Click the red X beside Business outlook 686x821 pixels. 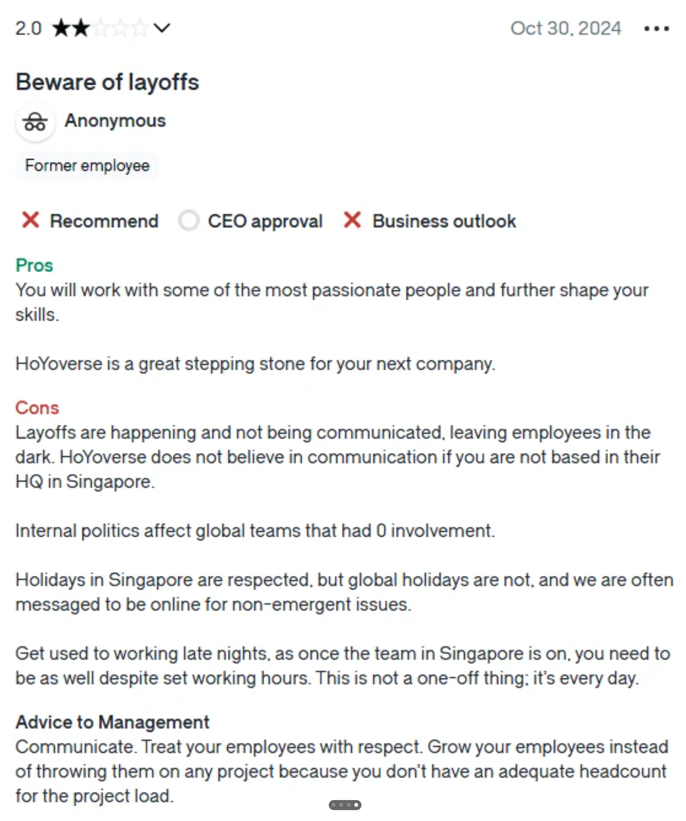point(352,220)
